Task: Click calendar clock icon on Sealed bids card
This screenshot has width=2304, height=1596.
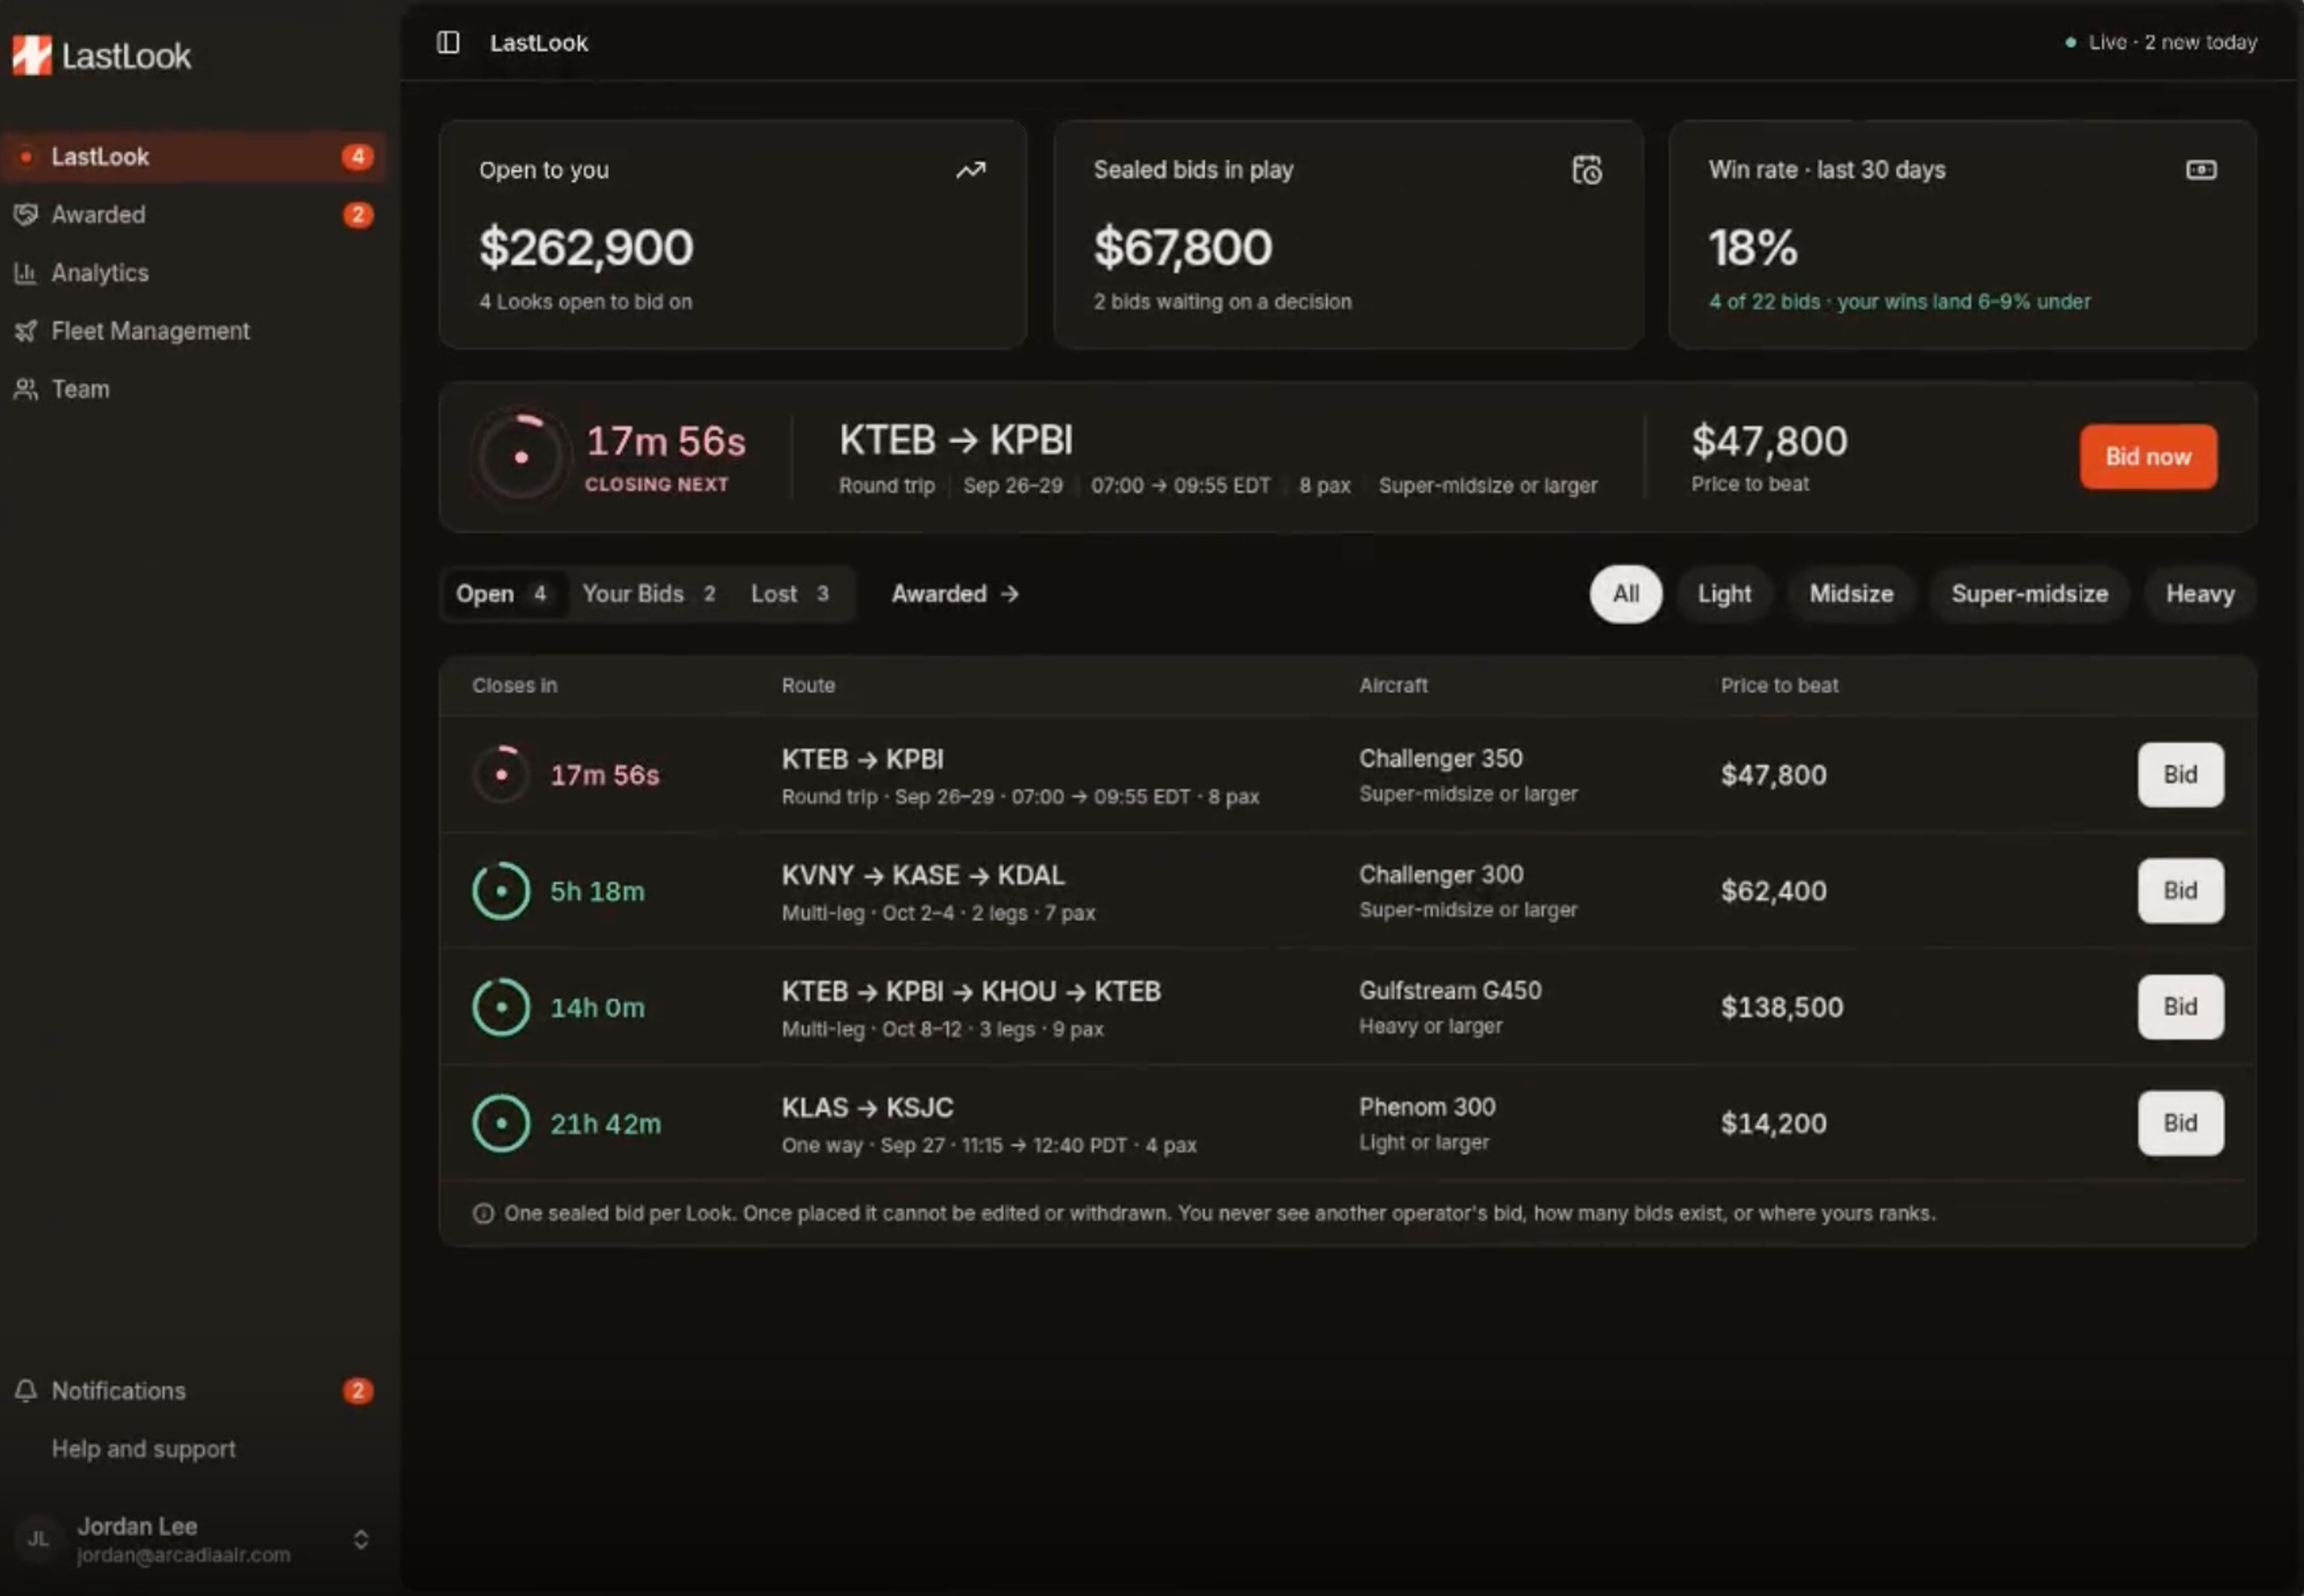Action: 1587,170
